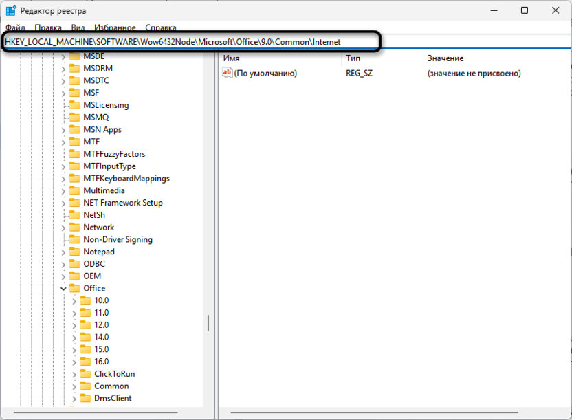This screenshot has height=420, width=572.
Task: Expand the Multimedia key
Action: [63, 191]
